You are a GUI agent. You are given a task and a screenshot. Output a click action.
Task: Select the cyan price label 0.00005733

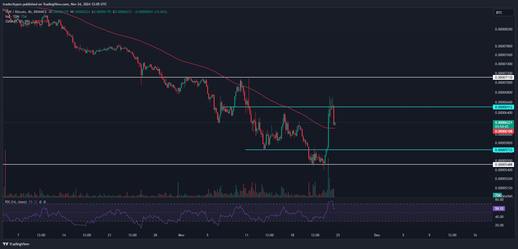point(503,150)
